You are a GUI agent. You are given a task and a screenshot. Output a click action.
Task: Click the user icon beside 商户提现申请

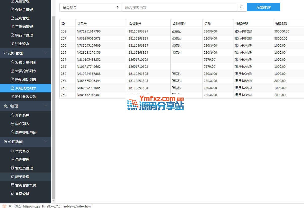pyautogui.click(x=12, y=132)
